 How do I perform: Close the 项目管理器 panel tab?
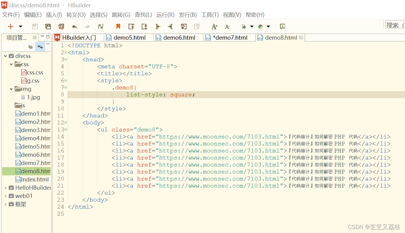(35, 38)
